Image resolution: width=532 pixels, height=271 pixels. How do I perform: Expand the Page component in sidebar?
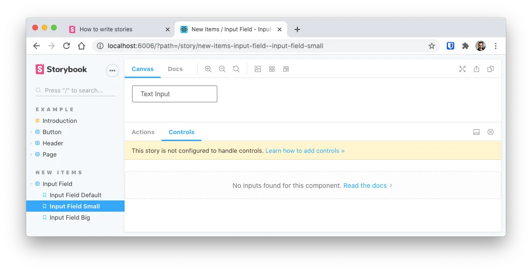pos(50,154)
